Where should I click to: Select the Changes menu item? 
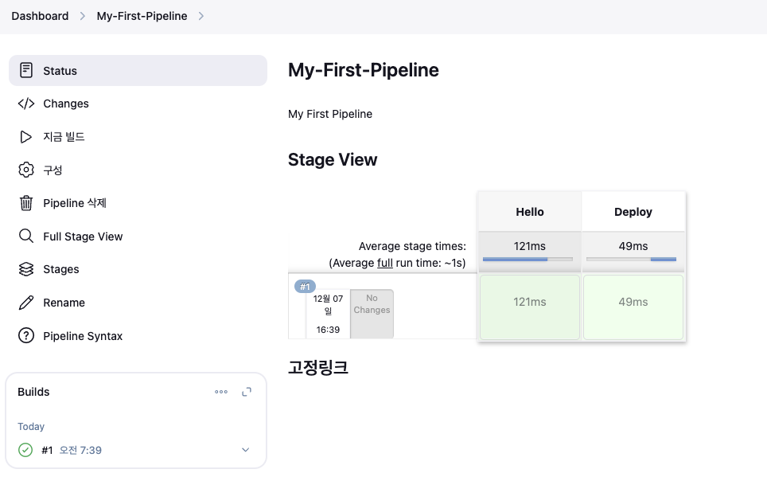pyautogui.click(x=66, y=104)
